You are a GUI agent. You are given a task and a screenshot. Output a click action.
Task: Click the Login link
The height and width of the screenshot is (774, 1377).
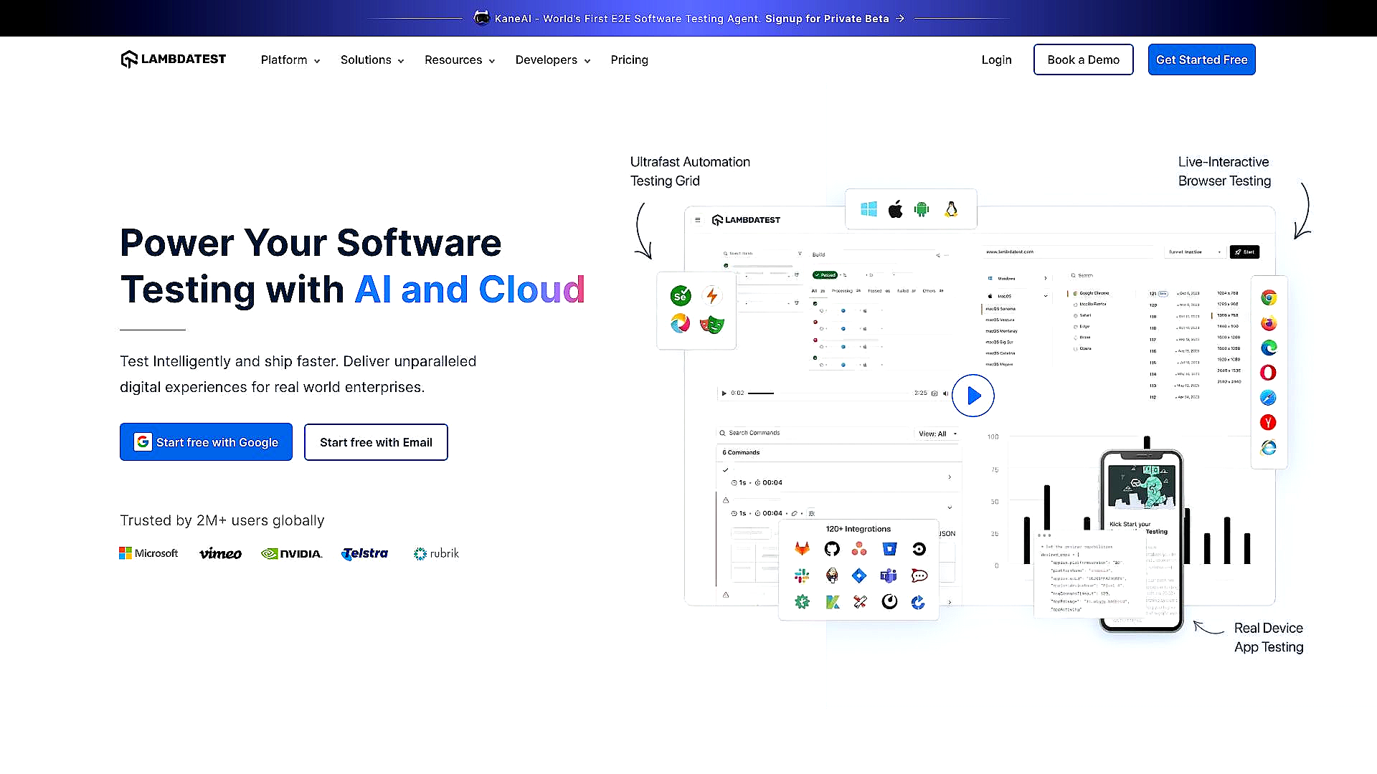pos(996,60)
